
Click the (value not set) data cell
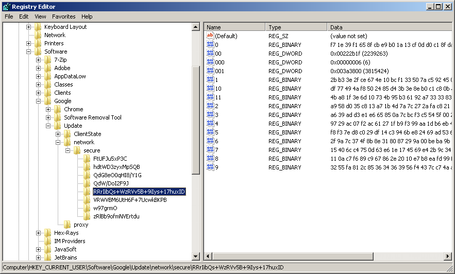point(348,36)
